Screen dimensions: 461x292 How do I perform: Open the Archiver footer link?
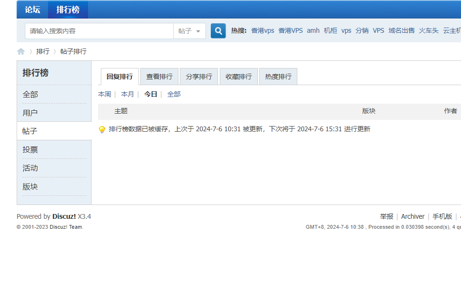point(412,216)
